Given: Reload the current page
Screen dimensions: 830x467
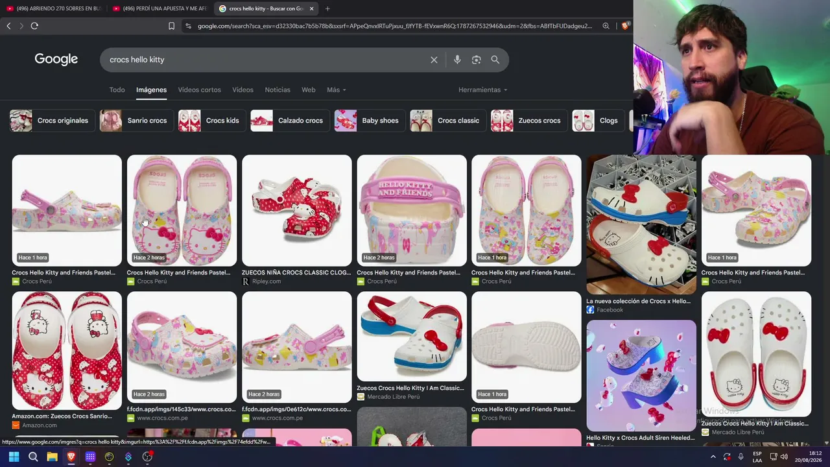Looking at the screenshot, I should [34, 26].
